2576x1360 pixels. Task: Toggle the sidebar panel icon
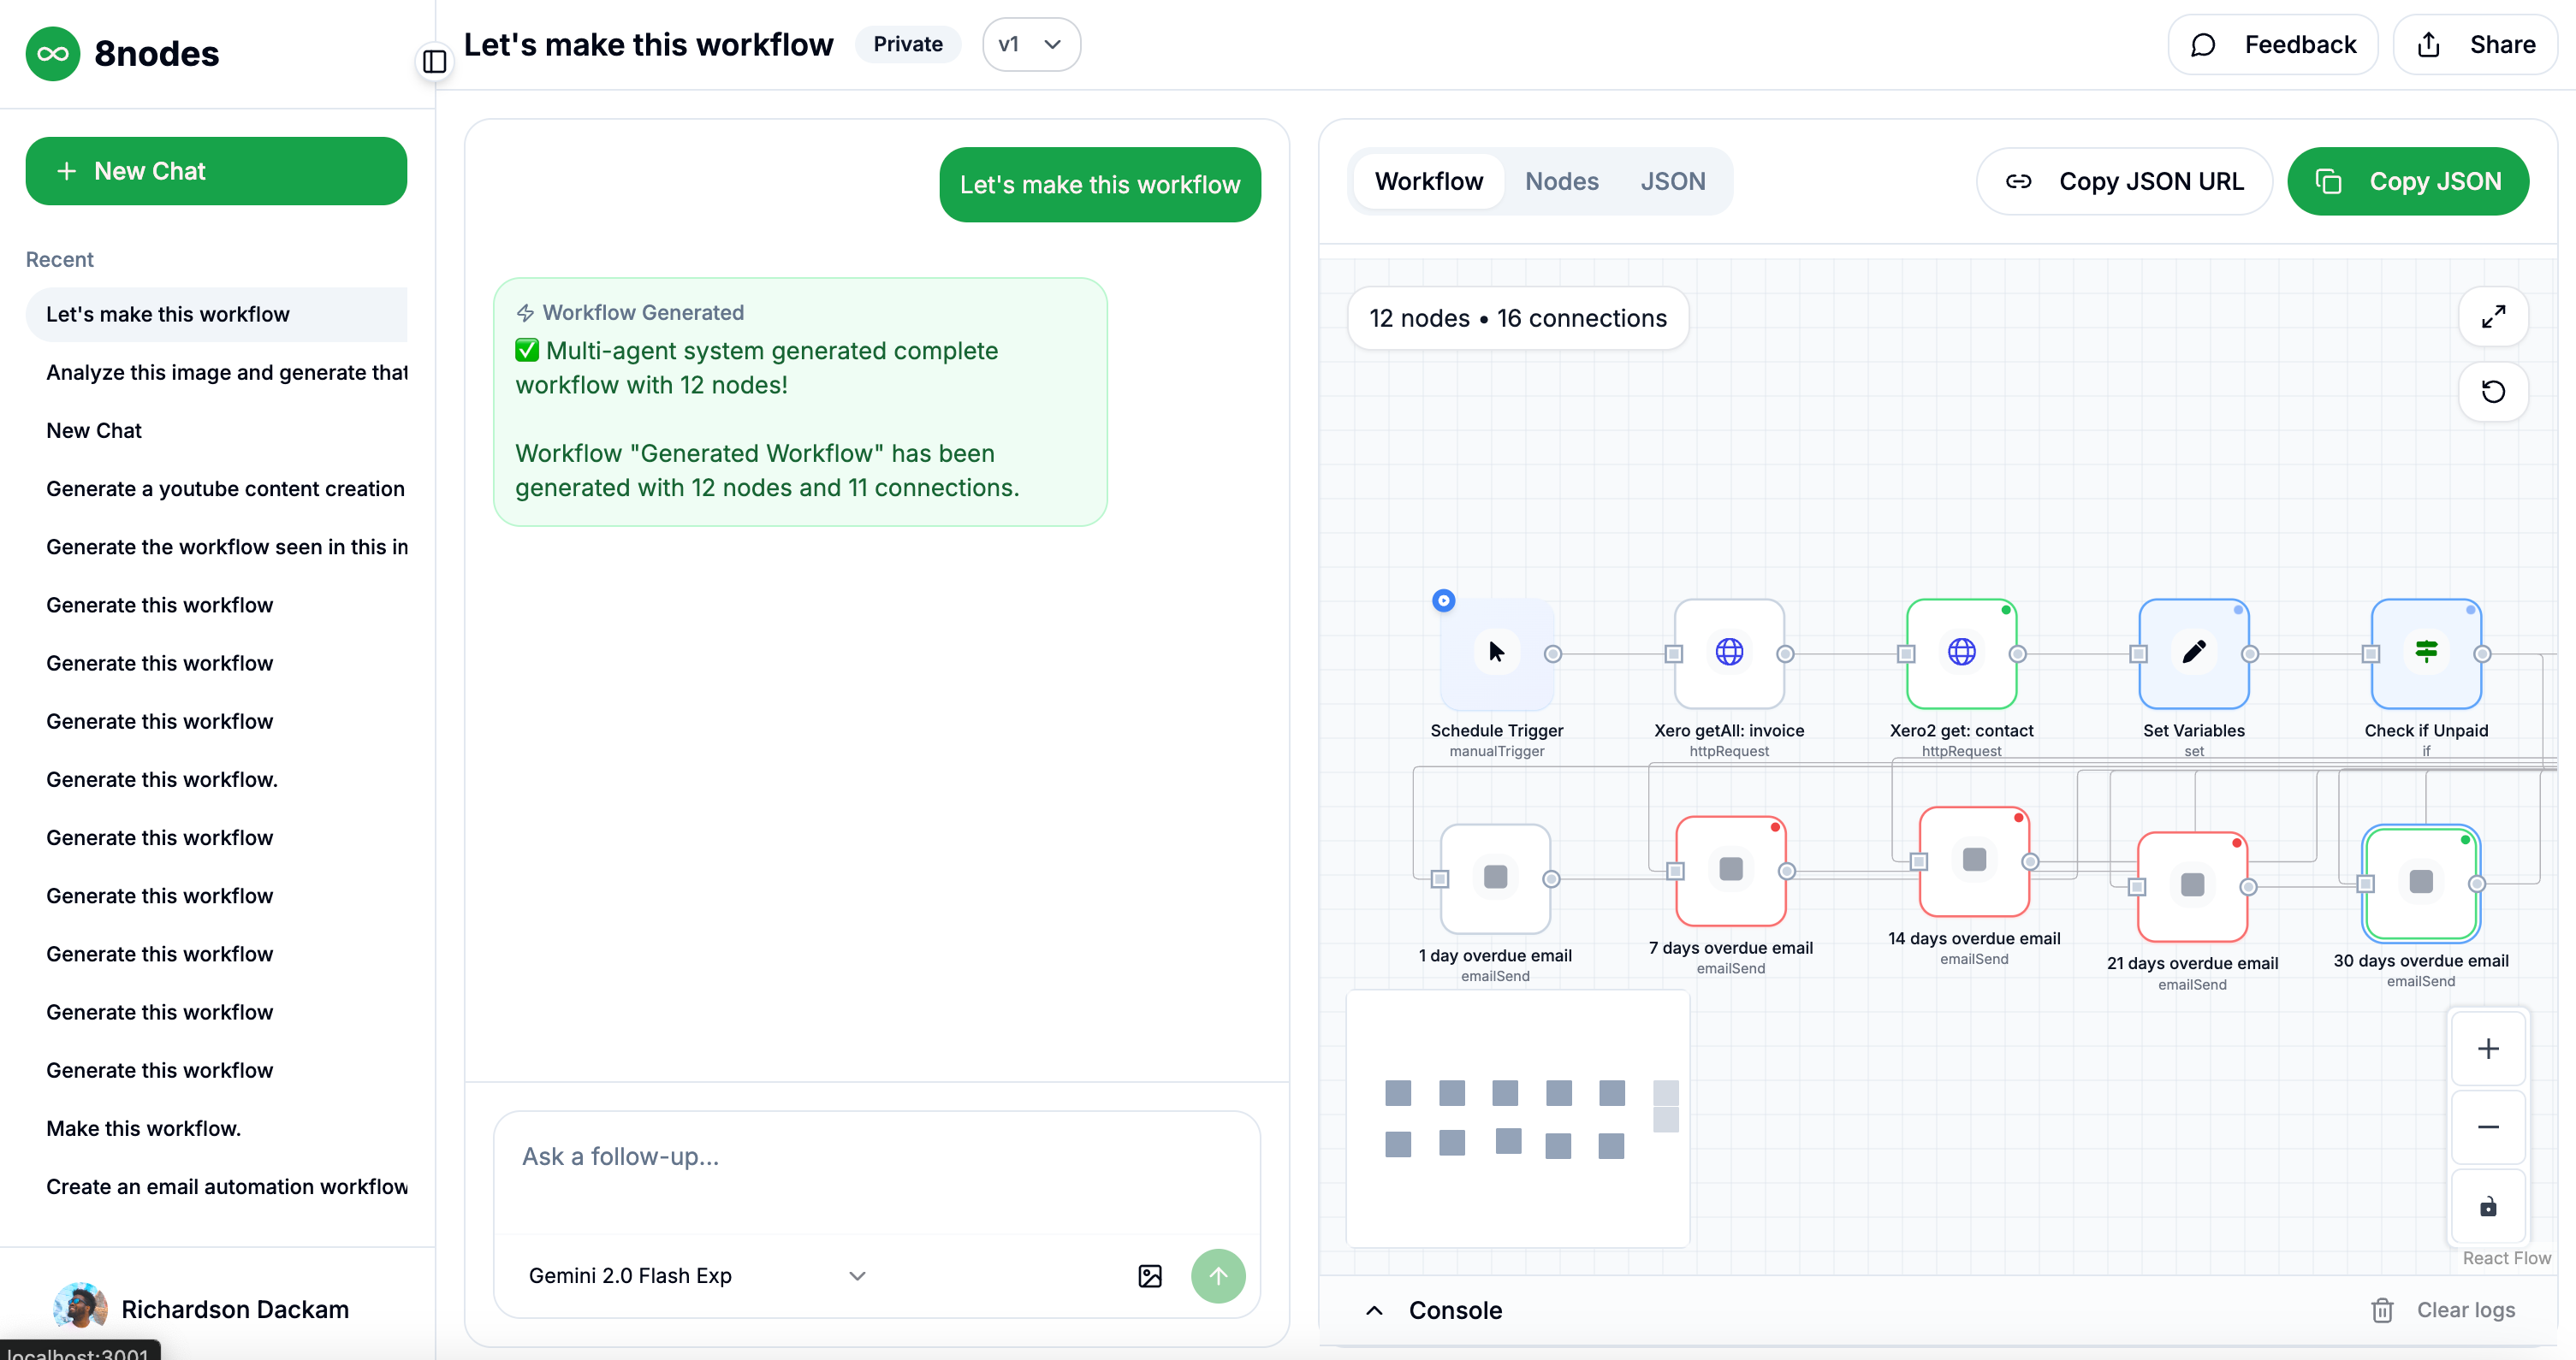[x=434, y=61]
